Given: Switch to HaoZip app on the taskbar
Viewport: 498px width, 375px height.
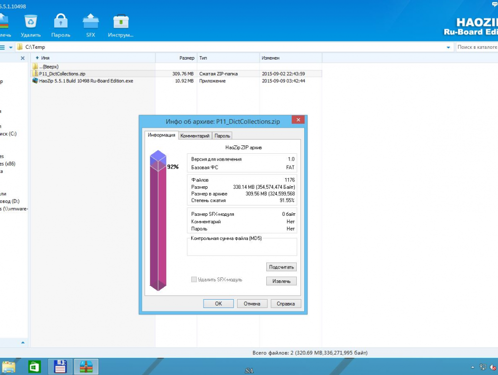Looking at the screenshot, I should click(86, 367).
